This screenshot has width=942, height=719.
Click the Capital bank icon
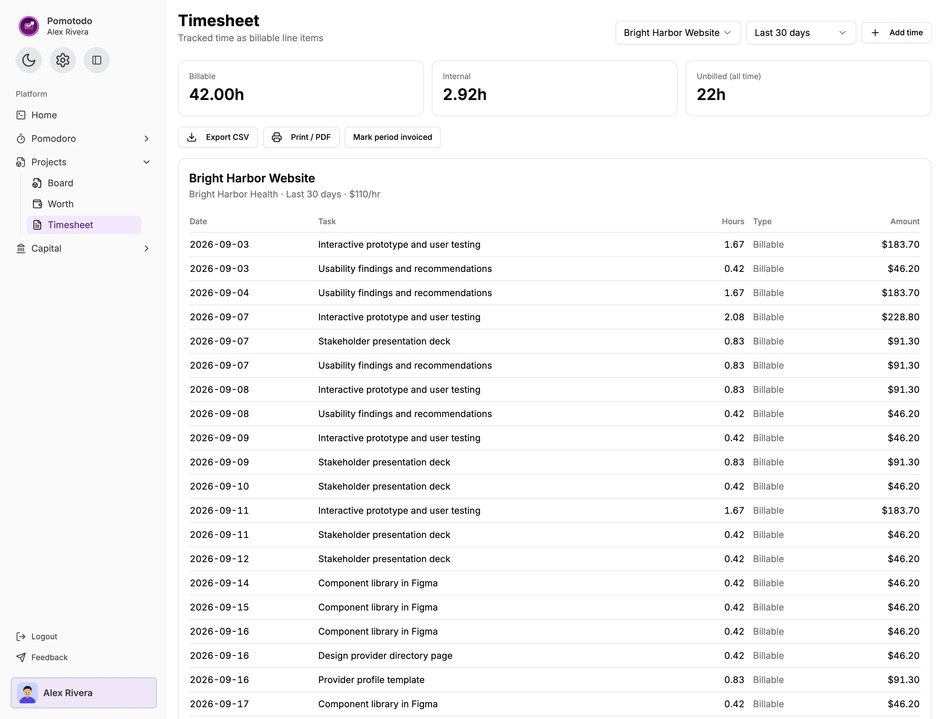tap(21, 248)
